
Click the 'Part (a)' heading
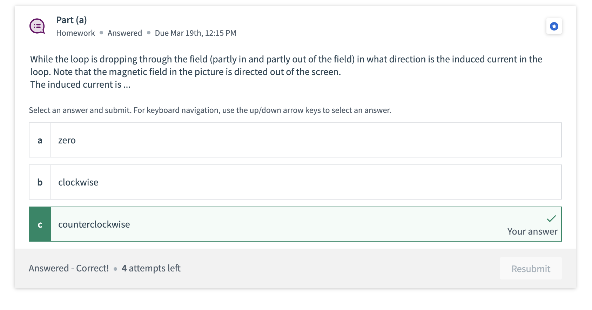point(71,20)
